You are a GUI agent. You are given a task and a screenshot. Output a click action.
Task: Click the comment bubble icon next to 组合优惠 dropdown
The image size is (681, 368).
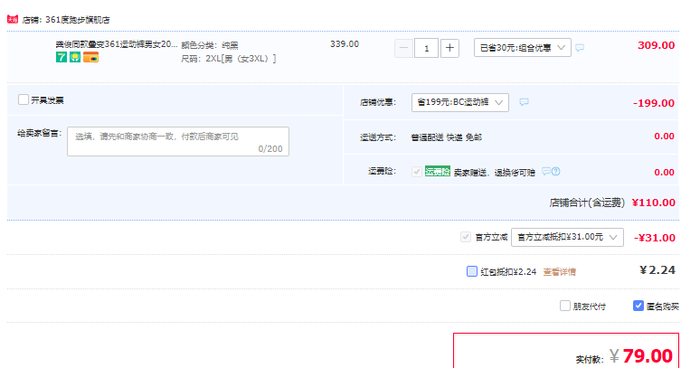[x=580, y=48]
